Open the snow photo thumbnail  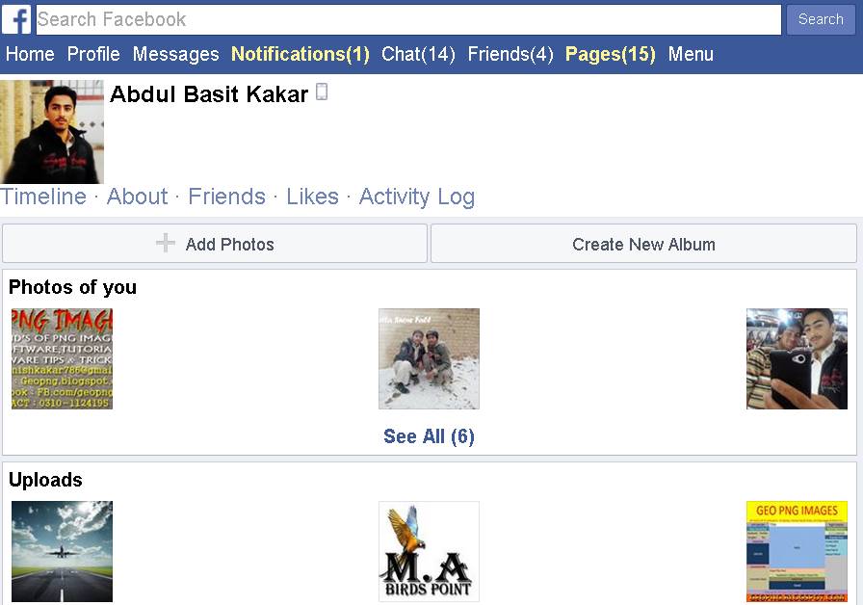tap(429, 358)
